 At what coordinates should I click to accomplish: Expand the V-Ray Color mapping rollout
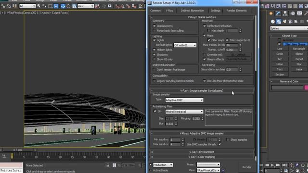[202, 157]
